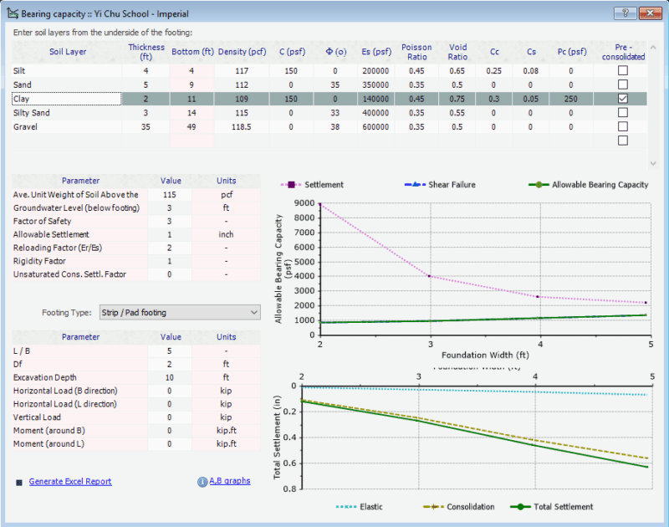This screenshot has width=669, height=527.
Task: Select the Clay soil layer name cell
Action: 67,99
